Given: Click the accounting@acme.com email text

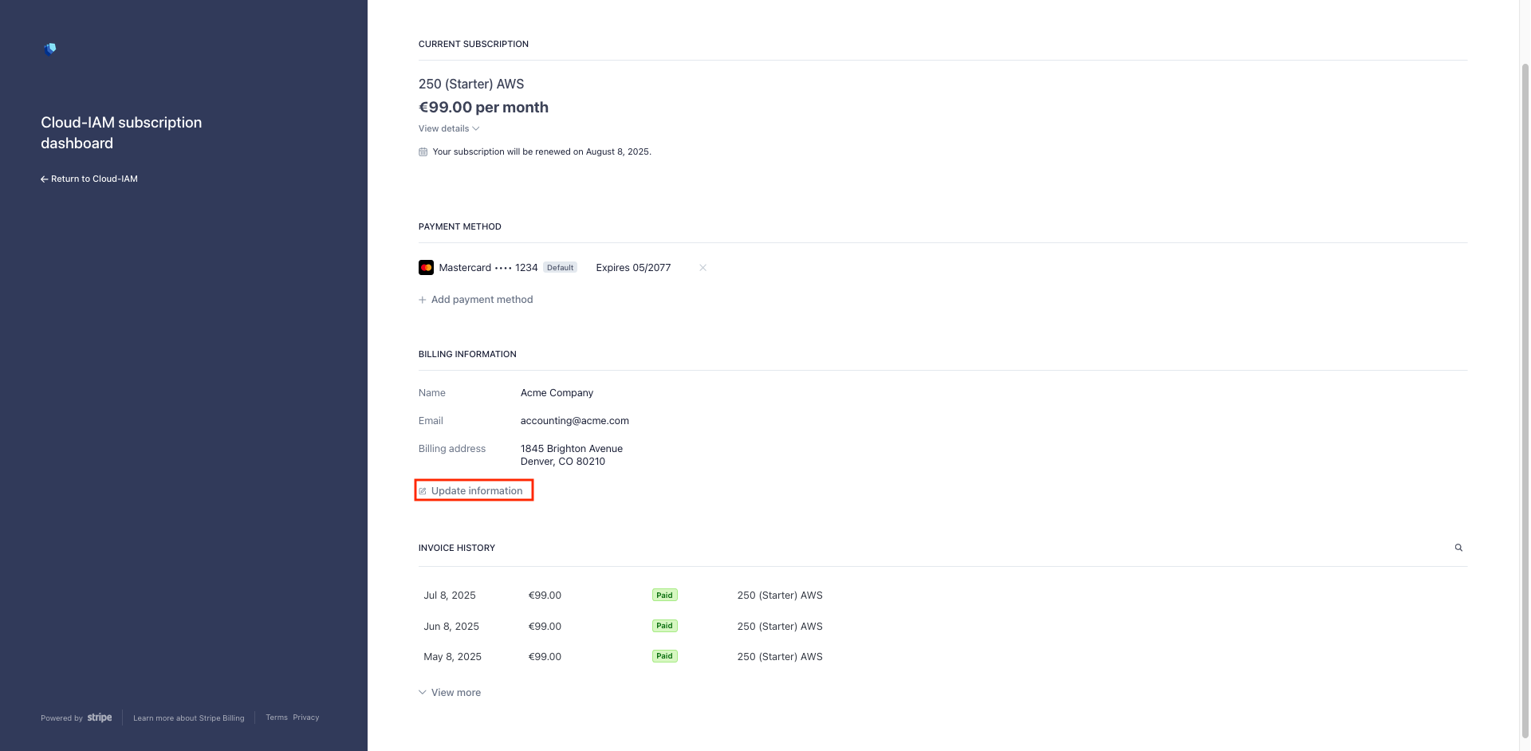Looking at the screenshot, I should (575, 421).
